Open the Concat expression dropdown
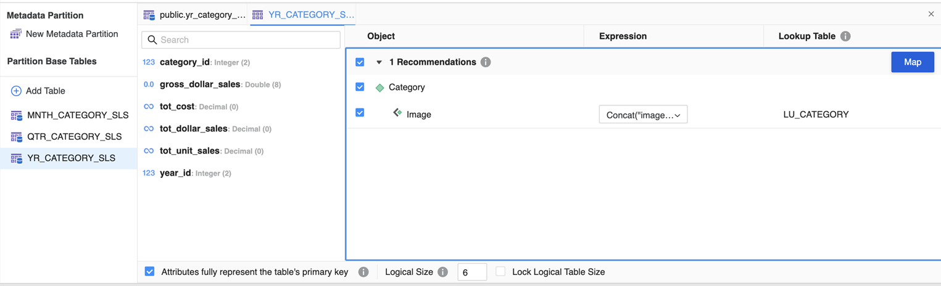 (643, 115)
